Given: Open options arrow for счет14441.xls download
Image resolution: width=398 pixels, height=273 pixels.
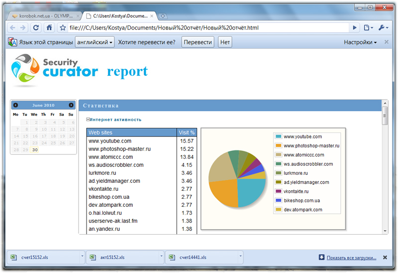Looking at the screenshot, I should [x=241, y=256].
